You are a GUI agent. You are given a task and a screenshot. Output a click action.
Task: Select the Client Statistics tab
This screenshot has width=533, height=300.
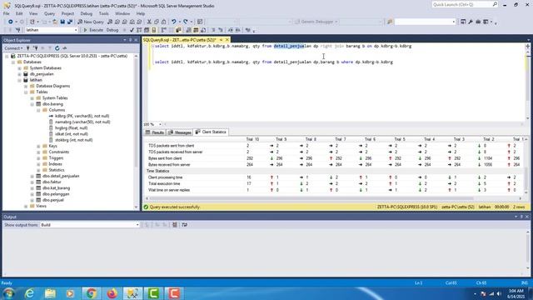[x=211, y=132]
